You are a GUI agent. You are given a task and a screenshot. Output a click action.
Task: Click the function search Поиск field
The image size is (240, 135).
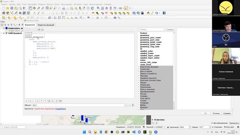pos(151,29)
